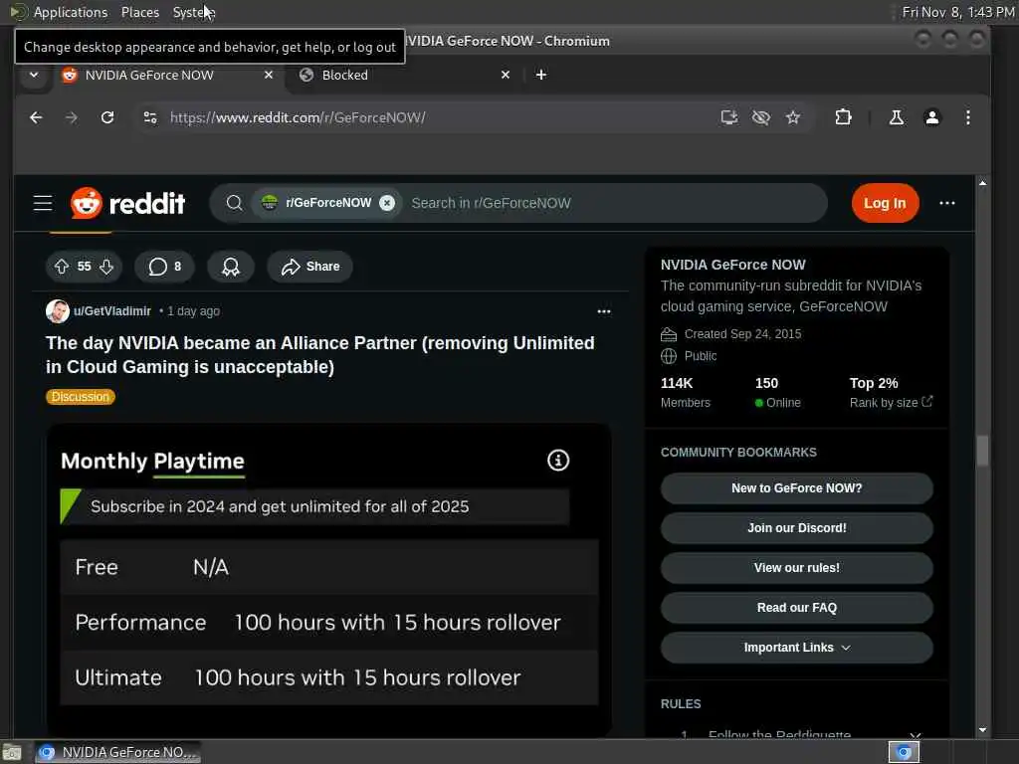Click the install app icon in address bar
Image resolution: width=1019 pixels, height=764 pixels.
point(729,117)
